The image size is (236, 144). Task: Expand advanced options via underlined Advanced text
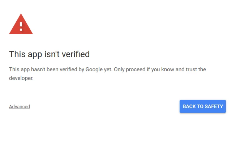tap(20, 107)
